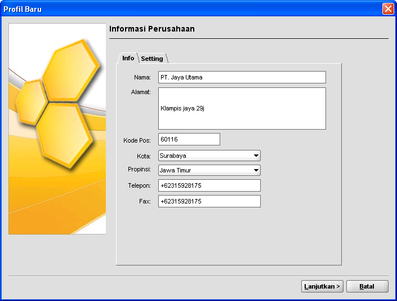This screenshot has height=301, width=397.
Task: Click the Kode Pos field
Action: click(x=189, y=139)
